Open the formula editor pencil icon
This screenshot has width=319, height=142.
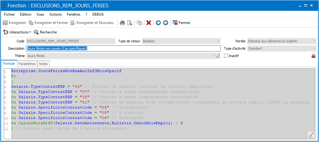pos(311,135)
